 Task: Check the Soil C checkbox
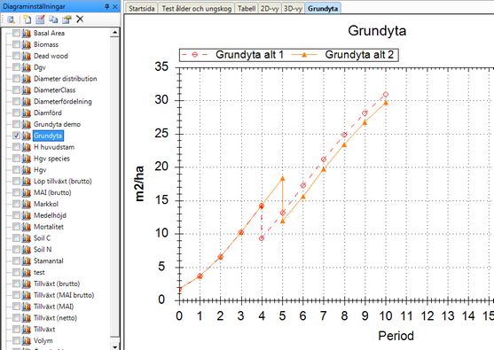(x=16, y=238)
